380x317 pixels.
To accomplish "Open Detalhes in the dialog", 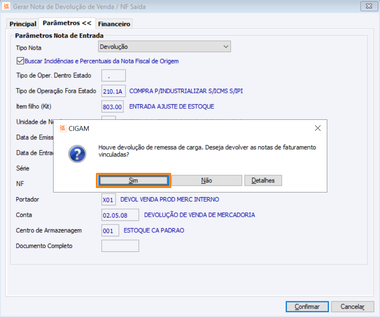I will (x=263, y=180).
